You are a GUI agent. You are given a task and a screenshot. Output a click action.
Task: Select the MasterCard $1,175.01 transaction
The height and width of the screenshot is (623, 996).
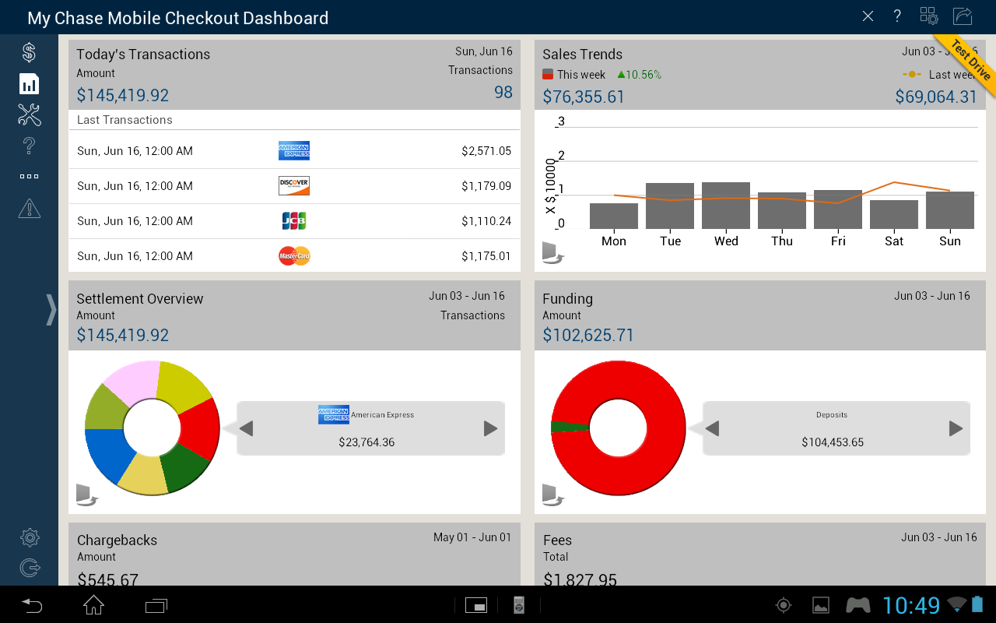pos(294,256)
